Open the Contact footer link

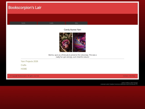point(125,76)
